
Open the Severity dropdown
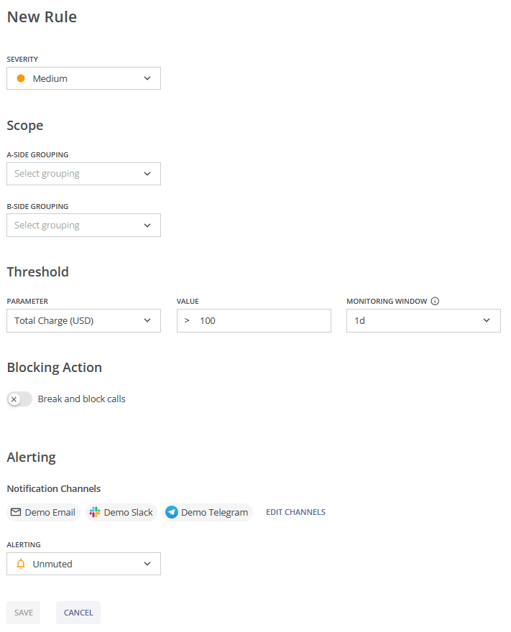[x=83, y=78]
